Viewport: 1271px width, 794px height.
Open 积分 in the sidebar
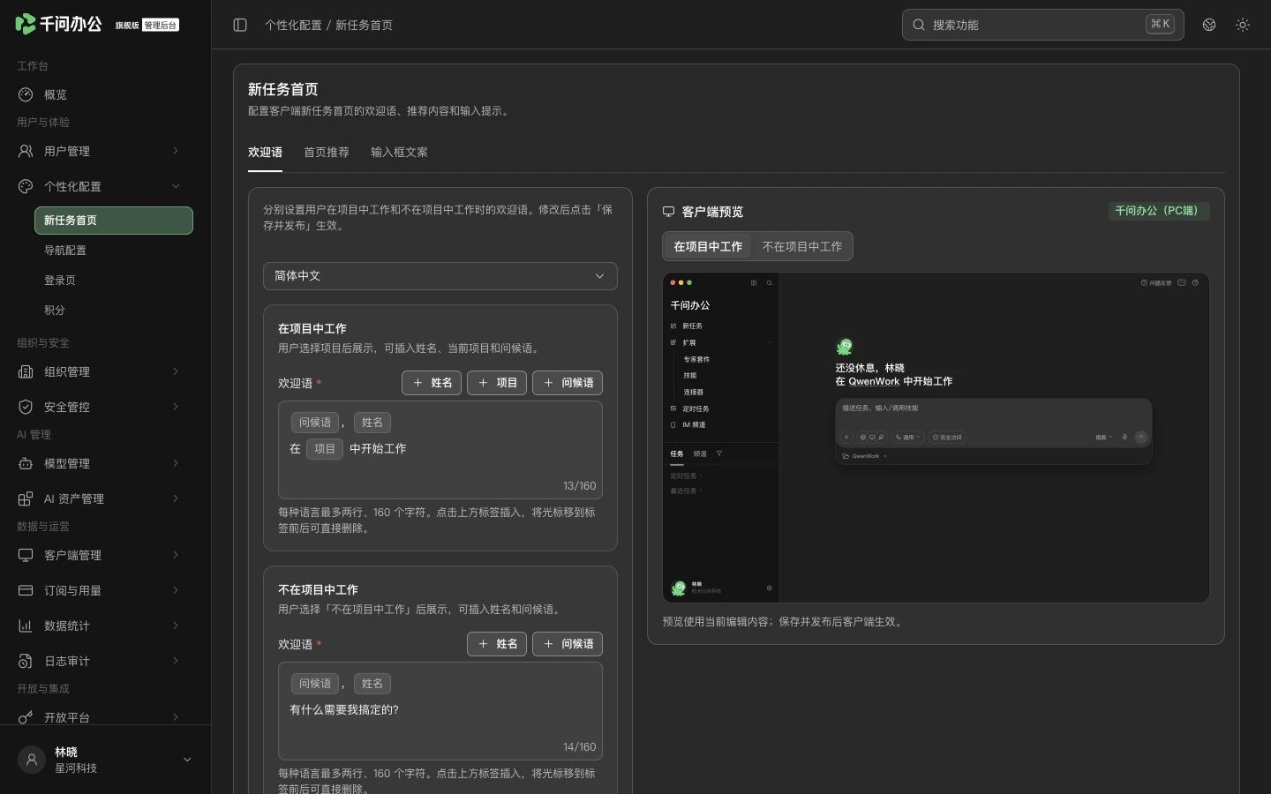[114, 311]
